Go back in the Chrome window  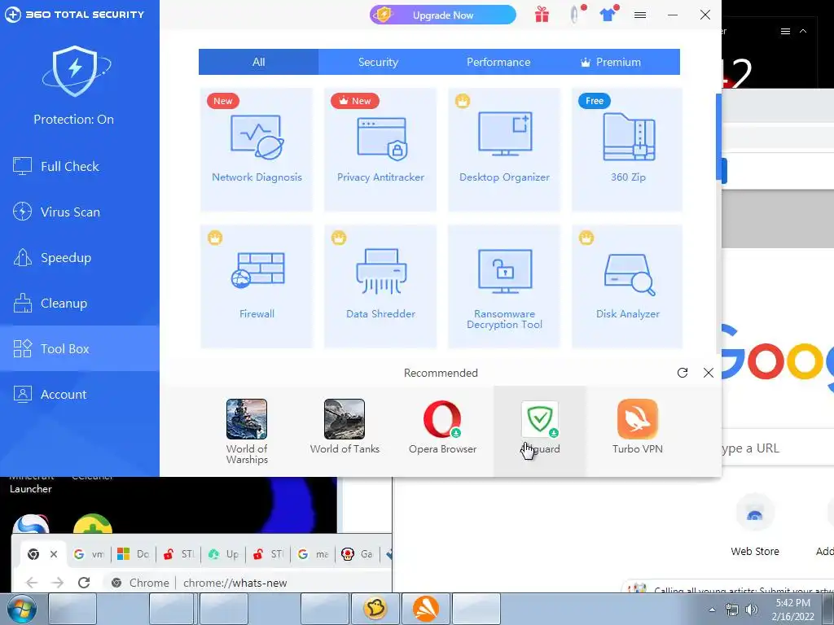coord(32,583)
